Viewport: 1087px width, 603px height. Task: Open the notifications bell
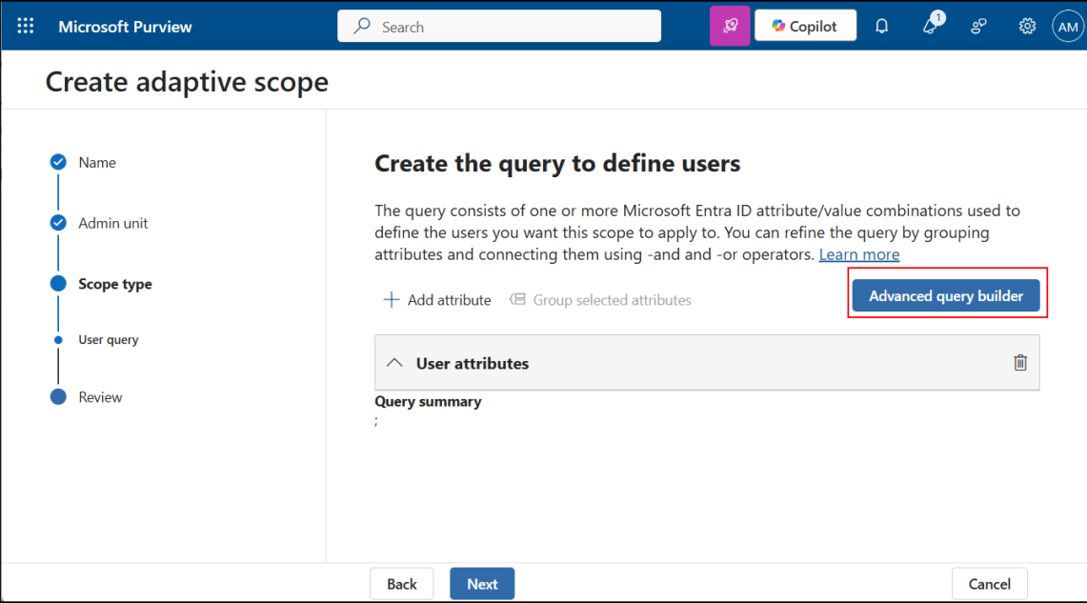(882, 27)
